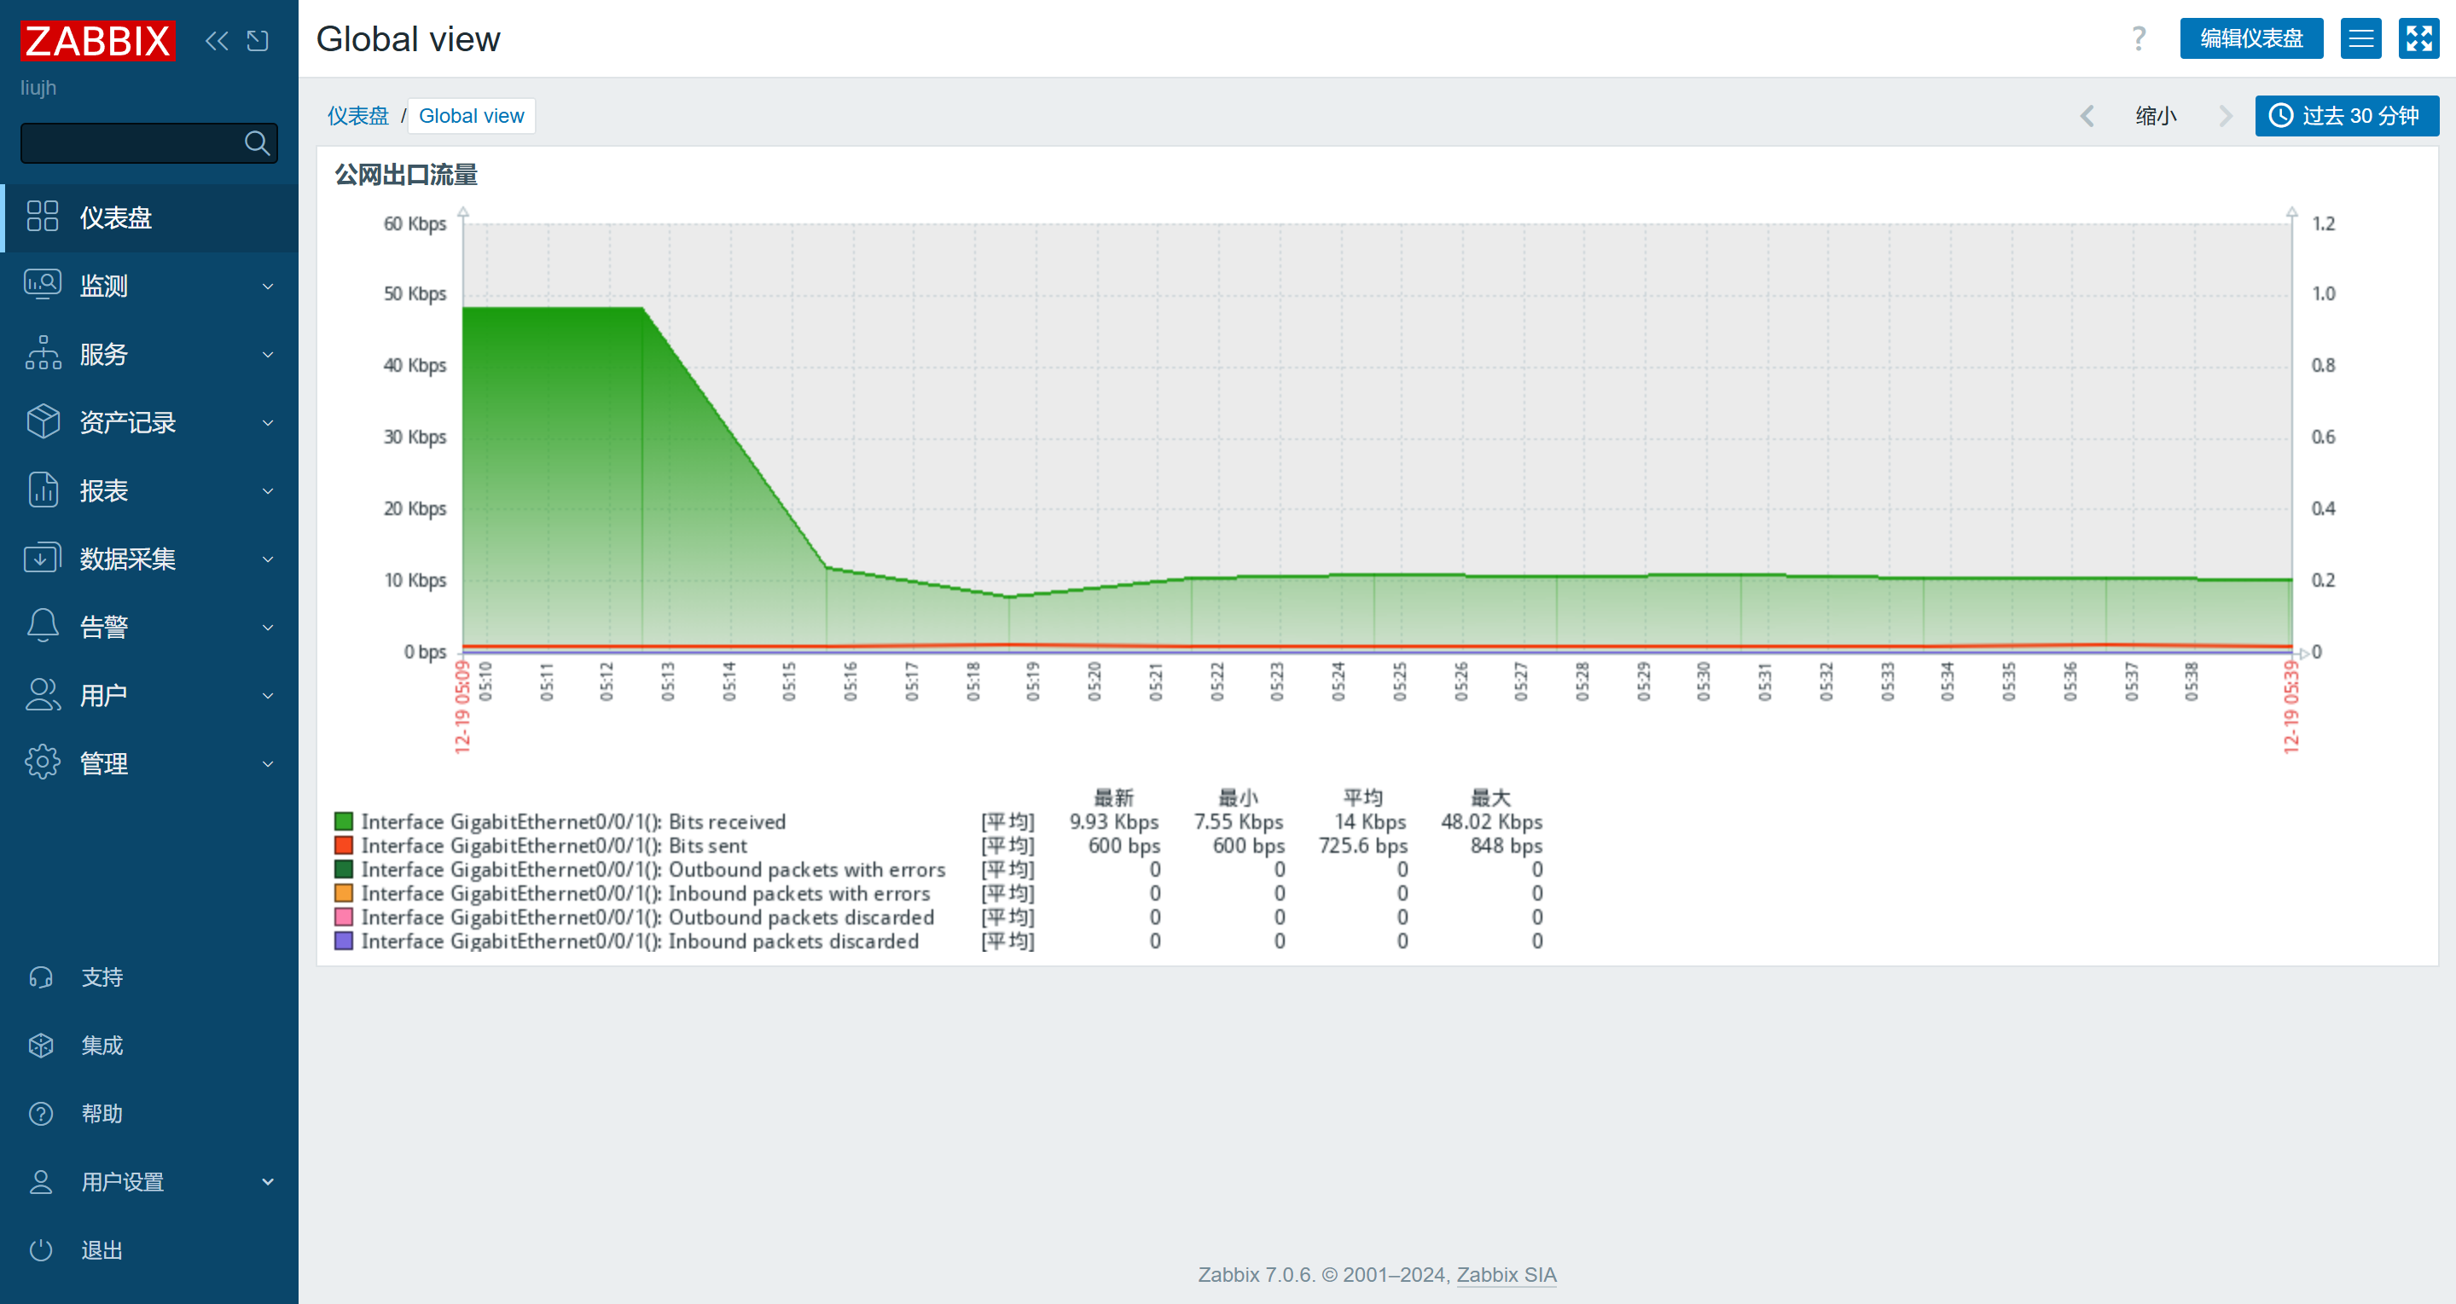Click the search magnifier icon
This screenshot has width=2456, height=1304.
(x=257, y=143)
